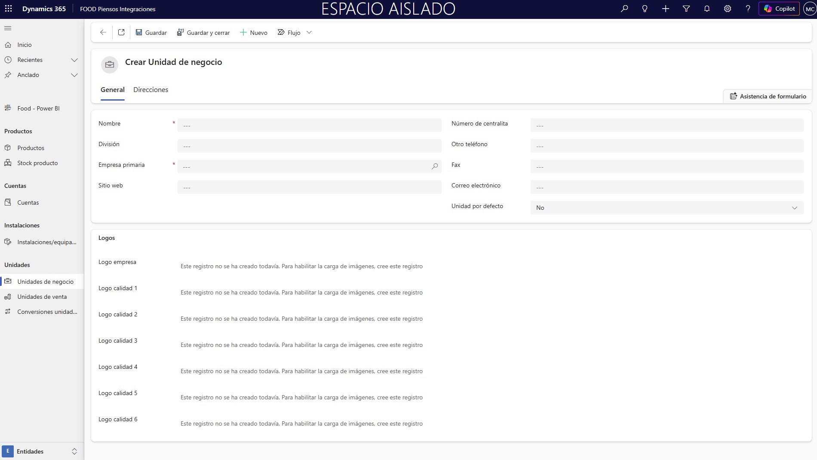The width and height of the screenshot is (817, 460).
Task: Expand the Recientes section
Action: point(74,60)
